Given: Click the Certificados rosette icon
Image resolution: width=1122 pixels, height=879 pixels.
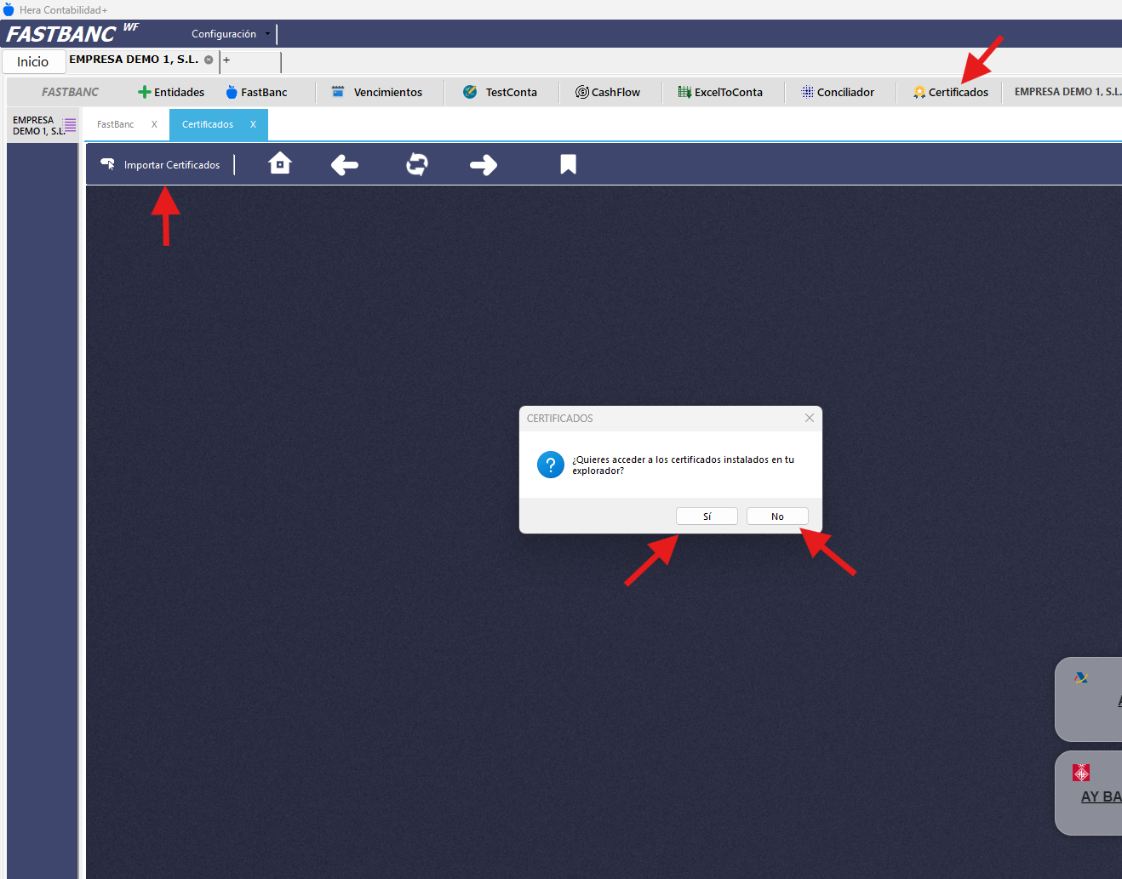Looking at the screenshot, I should 919,92.
